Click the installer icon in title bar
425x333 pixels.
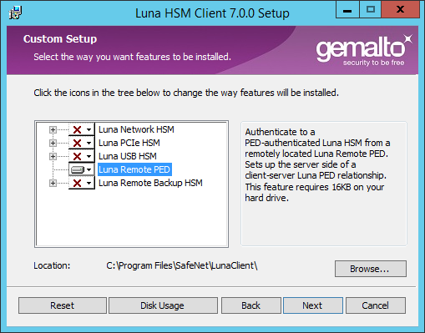point(15,13)
